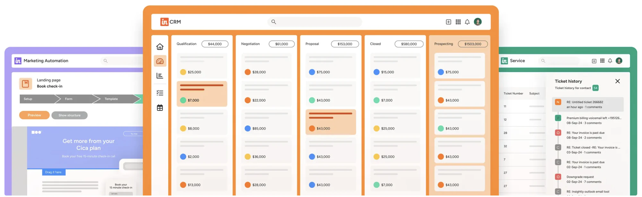Open the $75,000 deal card in Proposal
The image size is (642, 197).
pos(331,66)
